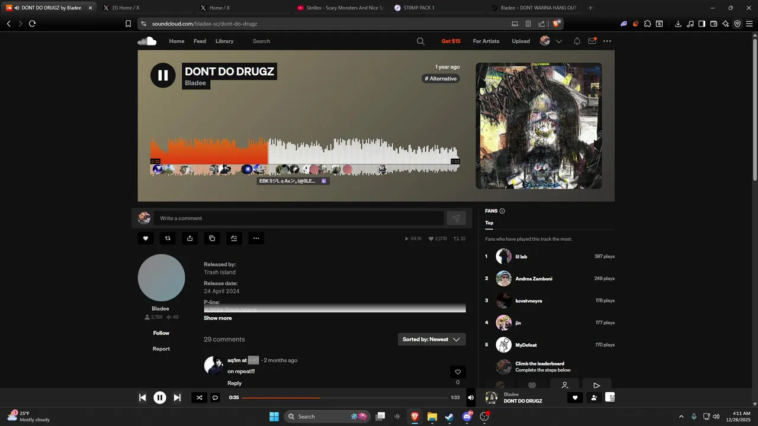The image size is (758, 426).
Task: Show the Fans info tooltip icon
Action: 502,211
